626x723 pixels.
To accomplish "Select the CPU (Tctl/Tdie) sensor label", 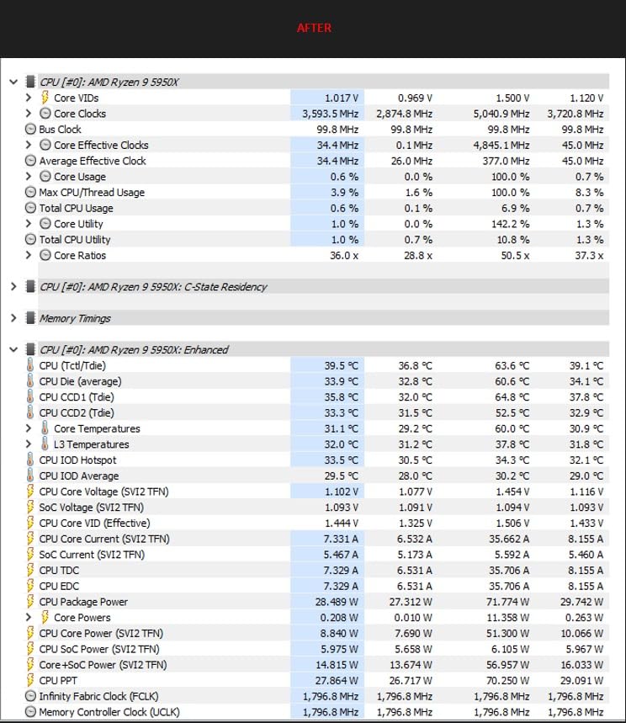I will click(72, 365).
